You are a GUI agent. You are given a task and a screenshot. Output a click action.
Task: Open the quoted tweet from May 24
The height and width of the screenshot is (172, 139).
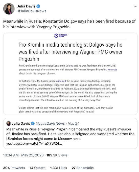click(x=70, y=133)
